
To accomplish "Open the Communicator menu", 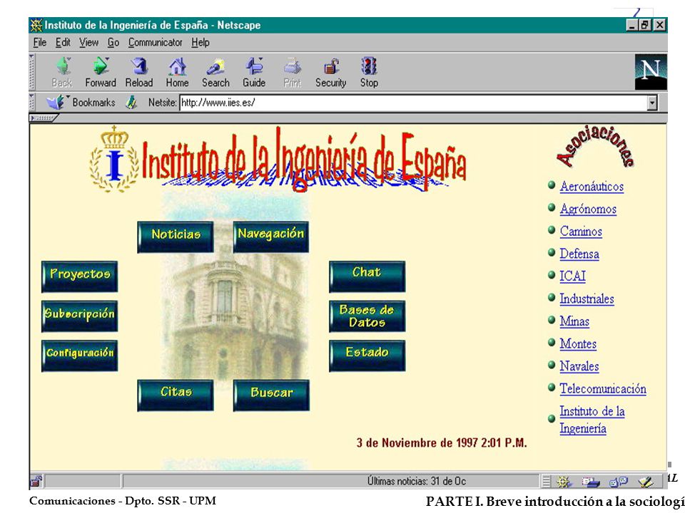I will 155,42.
